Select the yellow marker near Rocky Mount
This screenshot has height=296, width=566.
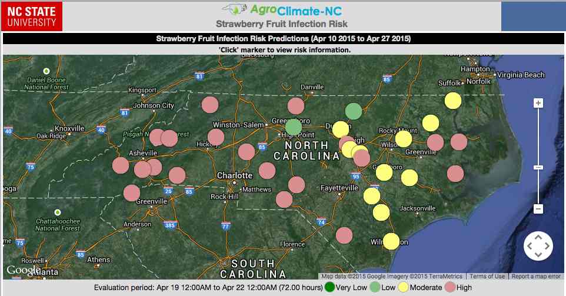(x=404, y=139)
